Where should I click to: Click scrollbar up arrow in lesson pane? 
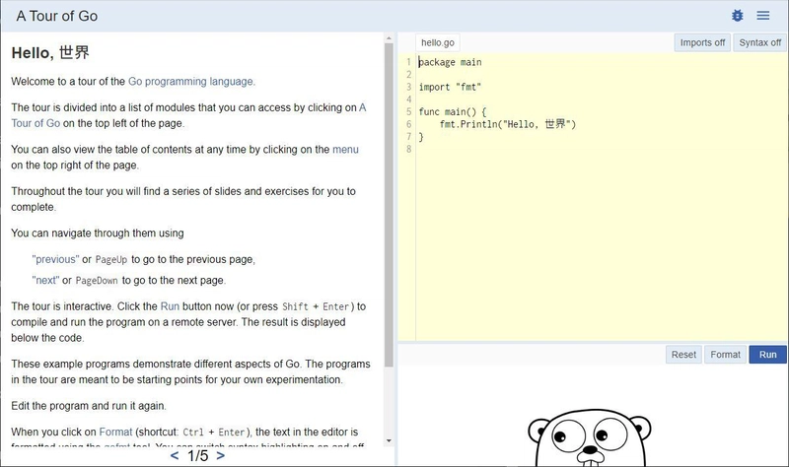(389, 38)
